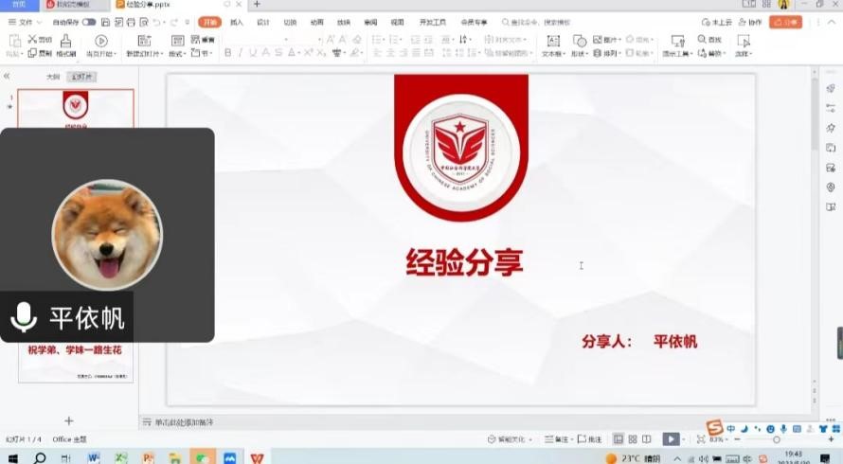843x464 pixels.
Task: Click the taskbar Search magnifier
Action: pyautogui.click(x=39, y=458)
